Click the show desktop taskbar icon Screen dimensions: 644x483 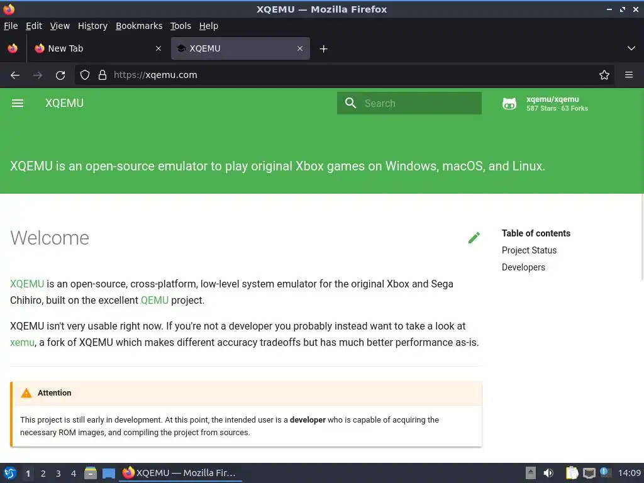108,473
